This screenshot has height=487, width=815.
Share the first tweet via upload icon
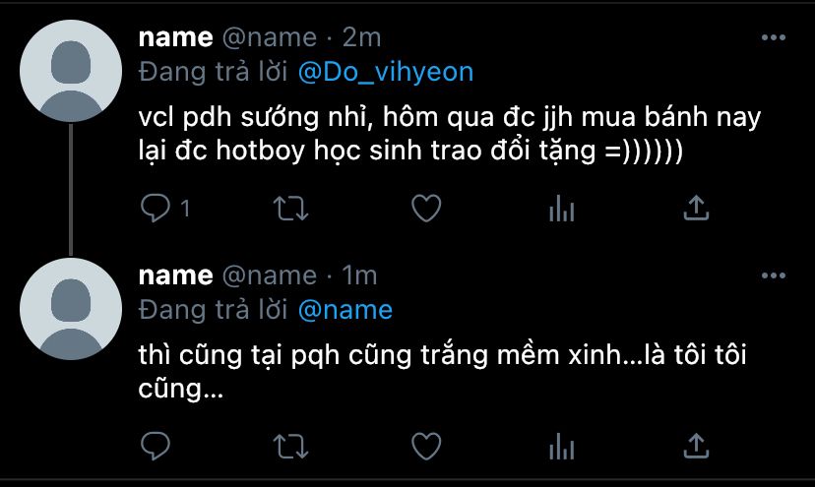696,208
